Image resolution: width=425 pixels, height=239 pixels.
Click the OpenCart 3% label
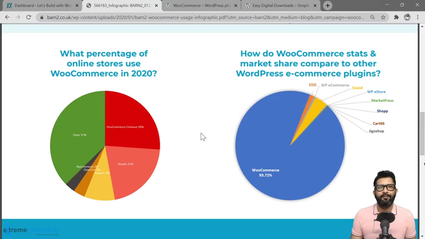coord(92,170)
